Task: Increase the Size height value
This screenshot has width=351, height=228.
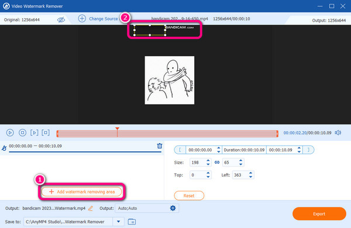Action: 240,161
